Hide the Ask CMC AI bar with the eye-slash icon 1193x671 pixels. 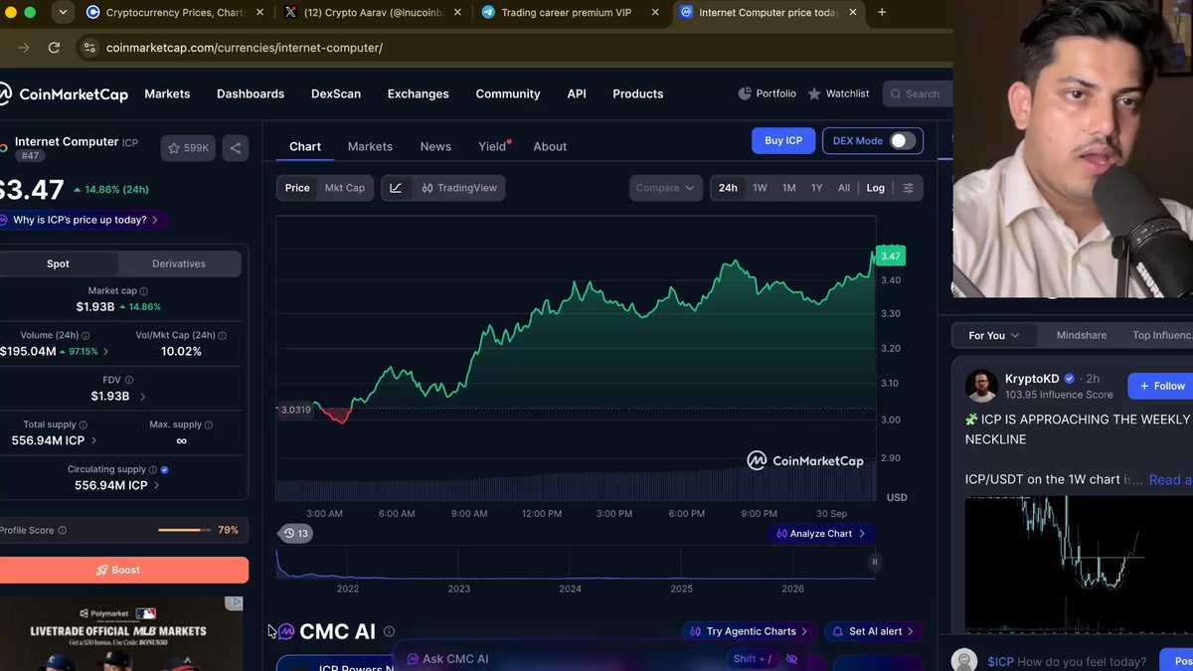pyautogui.click(x=791, y=659)
